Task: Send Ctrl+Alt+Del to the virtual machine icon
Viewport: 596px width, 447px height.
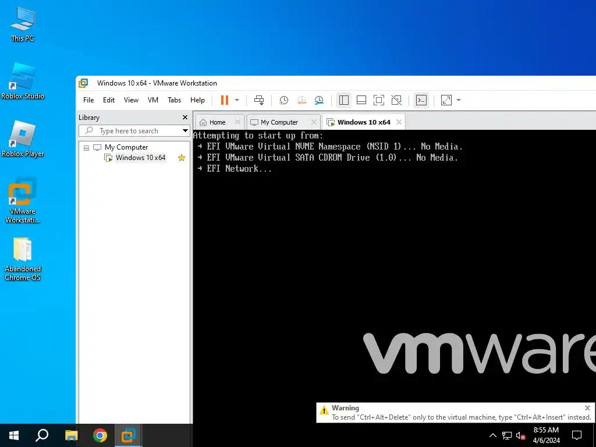Action: 259,100
